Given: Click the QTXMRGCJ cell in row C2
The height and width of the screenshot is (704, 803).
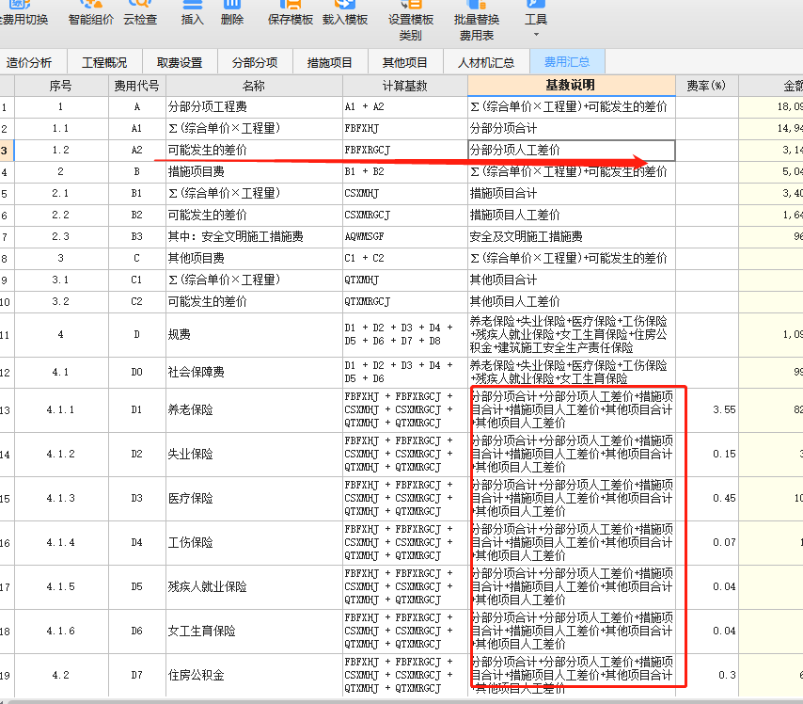Looking at the screenshot, I should tap(405, 301).
